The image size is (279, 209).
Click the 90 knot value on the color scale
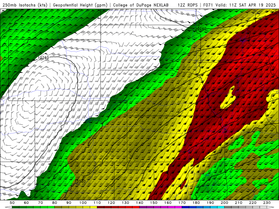tap(69, 203)
